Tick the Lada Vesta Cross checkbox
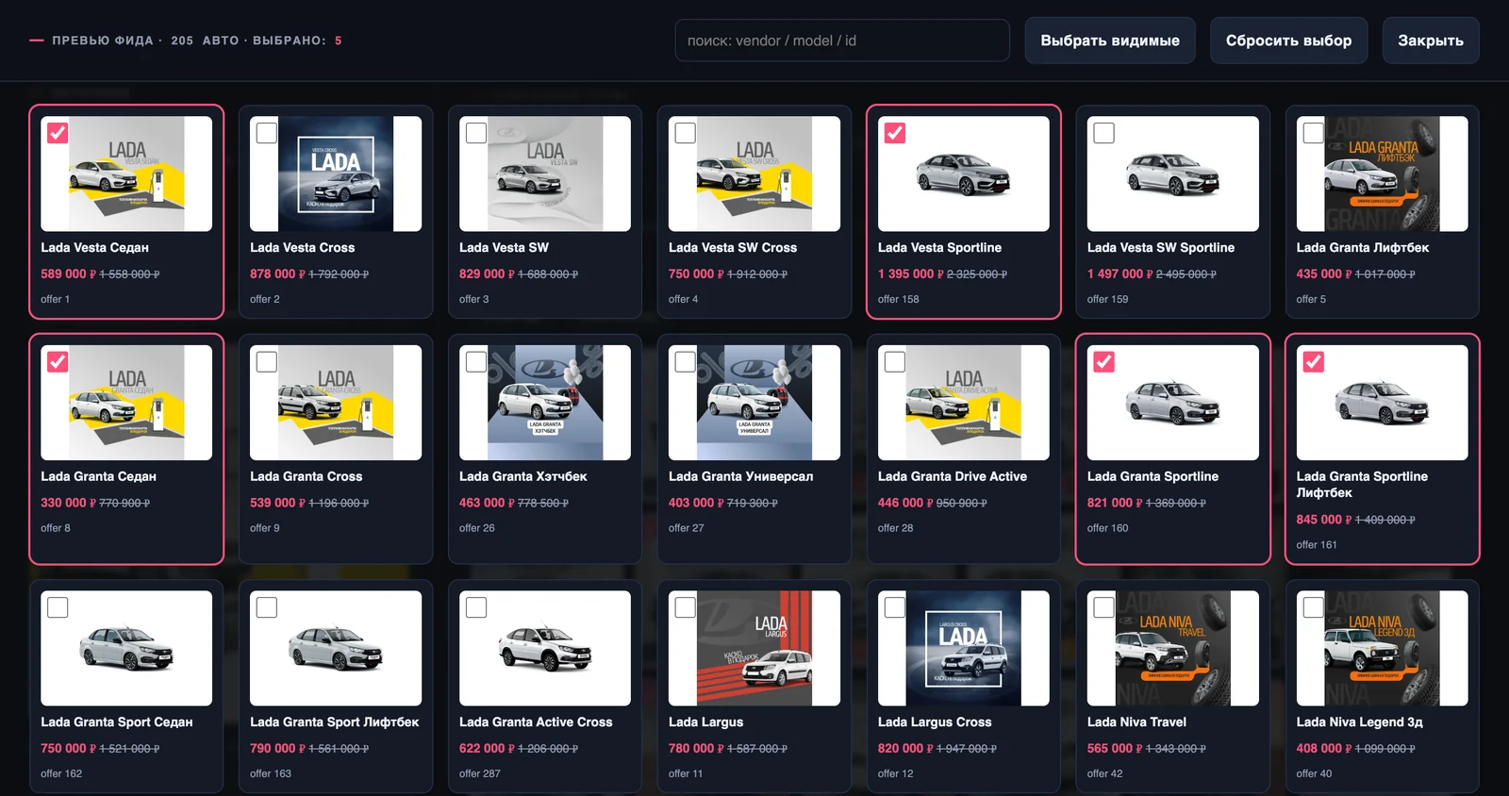This screenshot has height=796, width=1509. pos(267,133)
